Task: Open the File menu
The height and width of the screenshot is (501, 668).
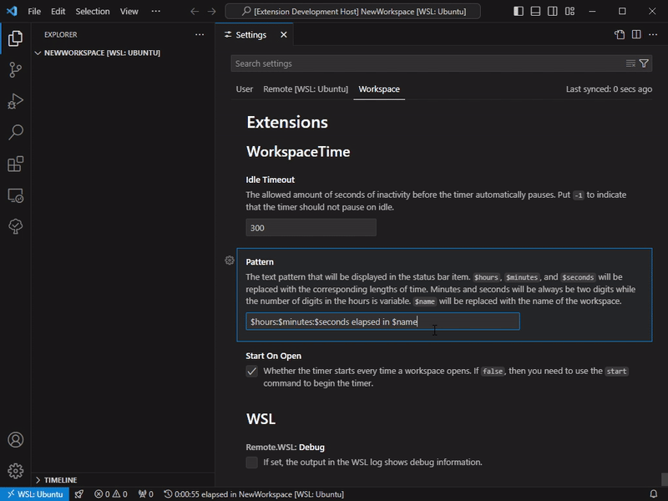Action: pos(34,12)
